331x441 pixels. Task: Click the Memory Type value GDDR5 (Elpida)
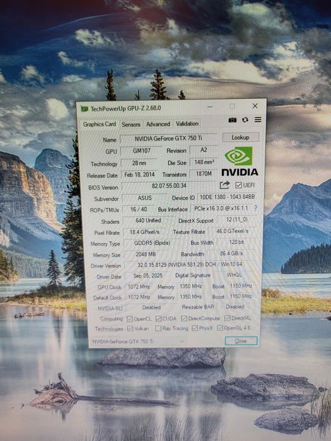152,243
